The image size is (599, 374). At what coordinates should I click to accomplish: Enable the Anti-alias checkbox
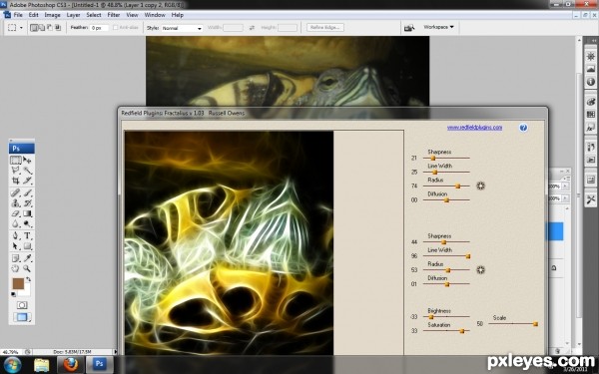pyautogui.click(x=116, y=28)
